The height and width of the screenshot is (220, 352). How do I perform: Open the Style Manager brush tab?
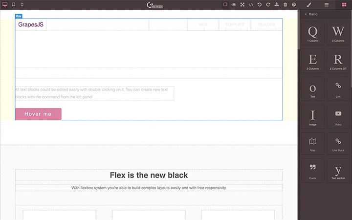(x=308, y=4)
